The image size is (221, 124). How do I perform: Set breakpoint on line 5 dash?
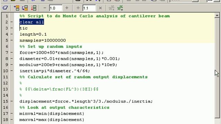coord(12,40)
